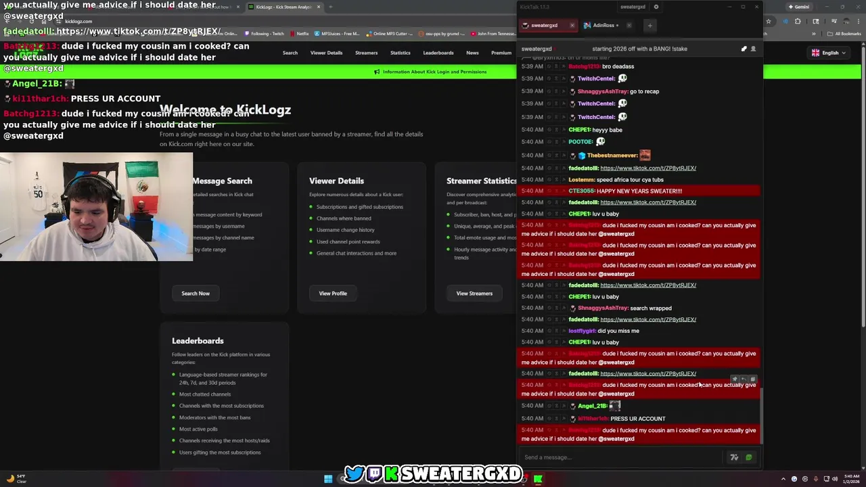This screenshot has width=866, height=487.
Task: Add a new chat tab in KickTalk
Action: [x=649, y=26]
